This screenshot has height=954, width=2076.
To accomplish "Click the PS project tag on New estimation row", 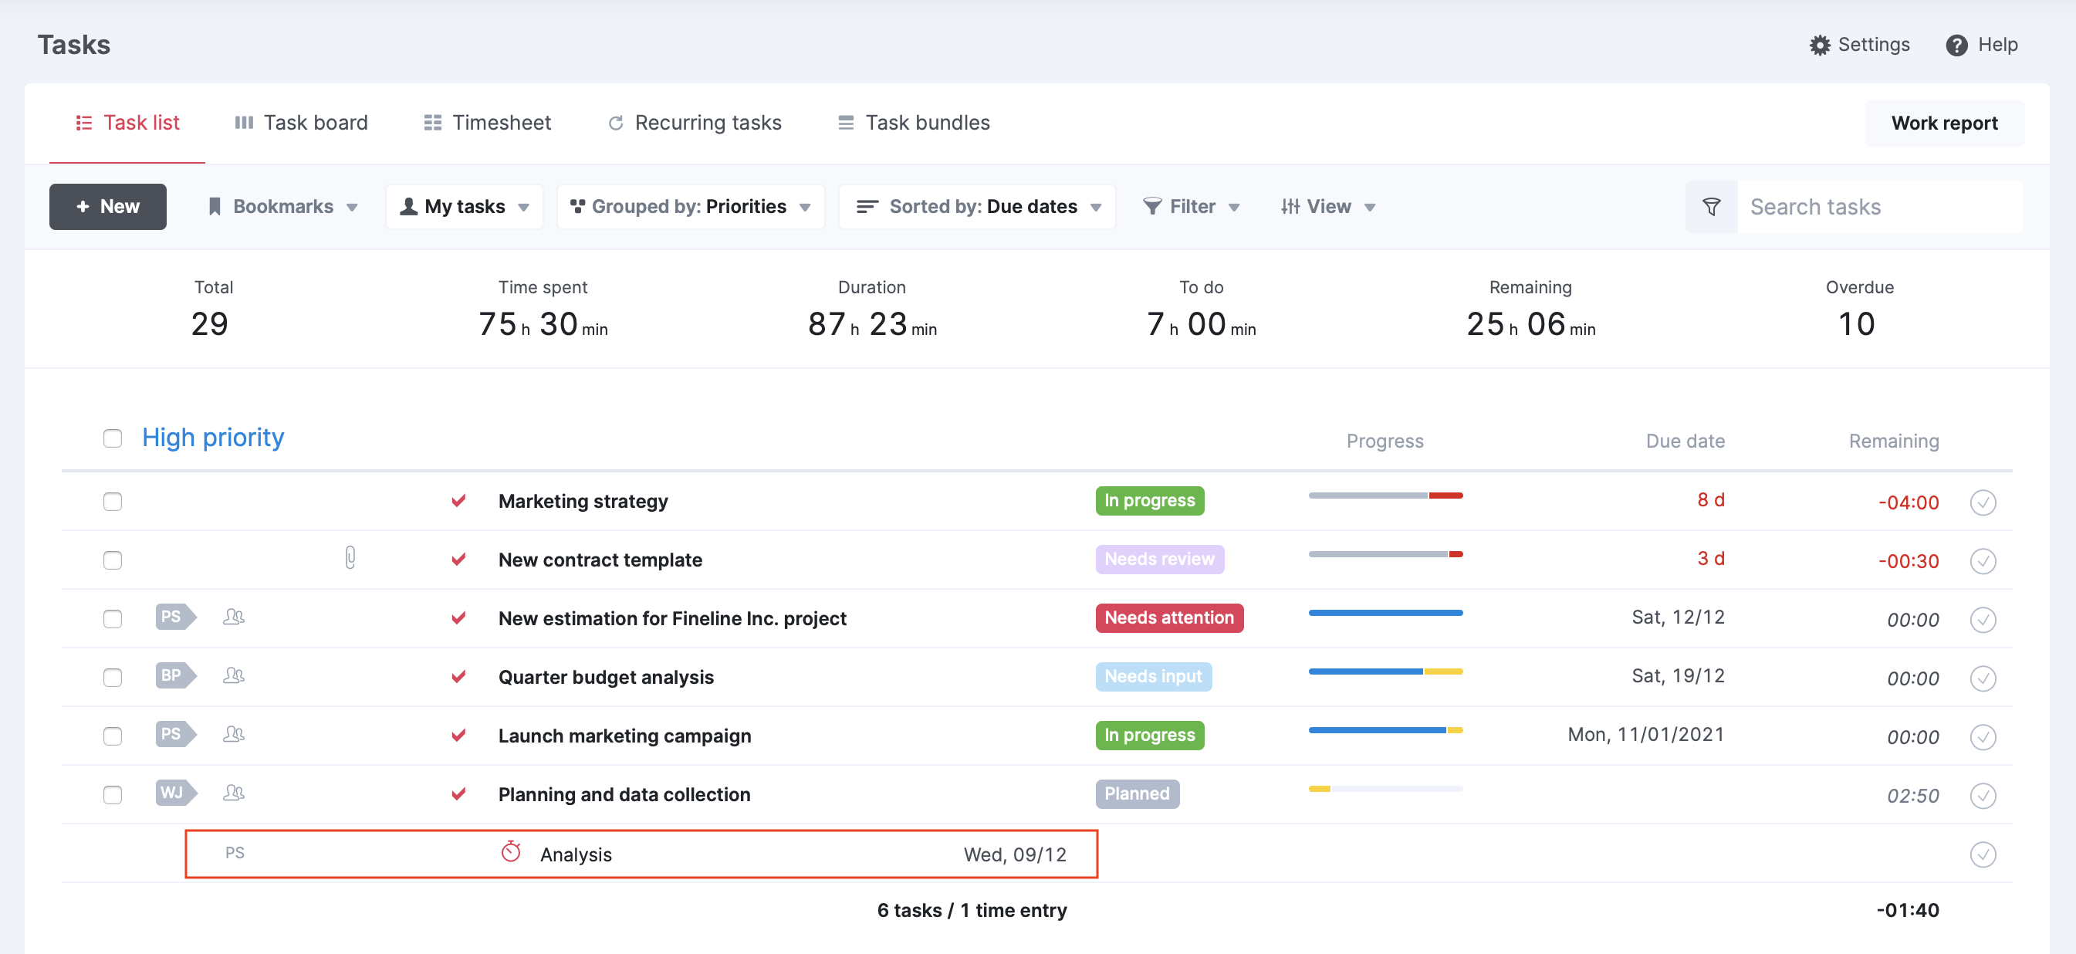I will click(x=175, y=617).
